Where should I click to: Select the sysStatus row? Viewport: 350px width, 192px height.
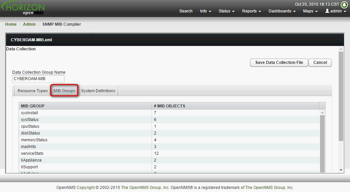(169, 119)
